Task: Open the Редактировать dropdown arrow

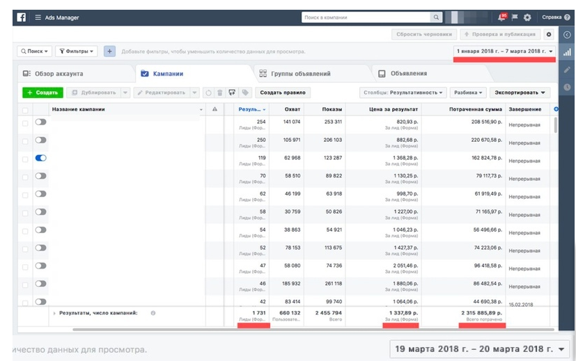Action: (195, 93)
